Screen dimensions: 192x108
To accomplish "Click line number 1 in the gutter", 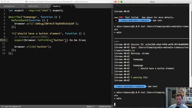I will 4,10.
